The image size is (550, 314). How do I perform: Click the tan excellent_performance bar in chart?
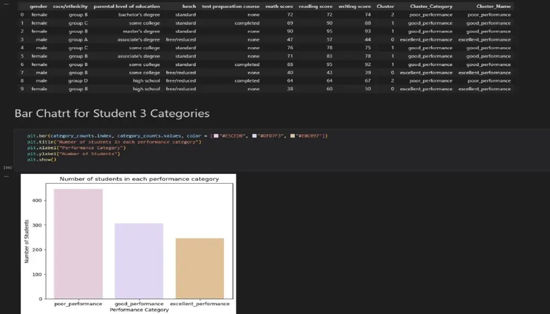pos(200,268)
